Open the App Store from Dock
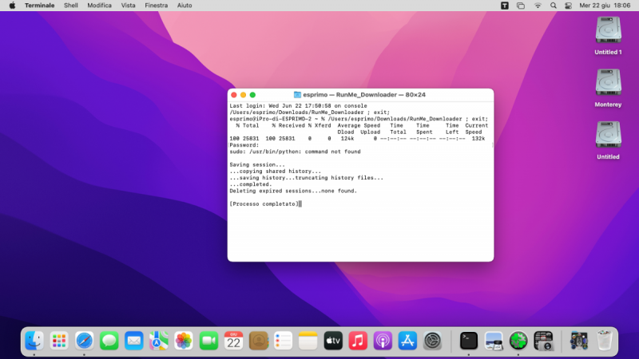Image resolution: width=639 pixels, height=359 pixels. click(x=407, y=341)
